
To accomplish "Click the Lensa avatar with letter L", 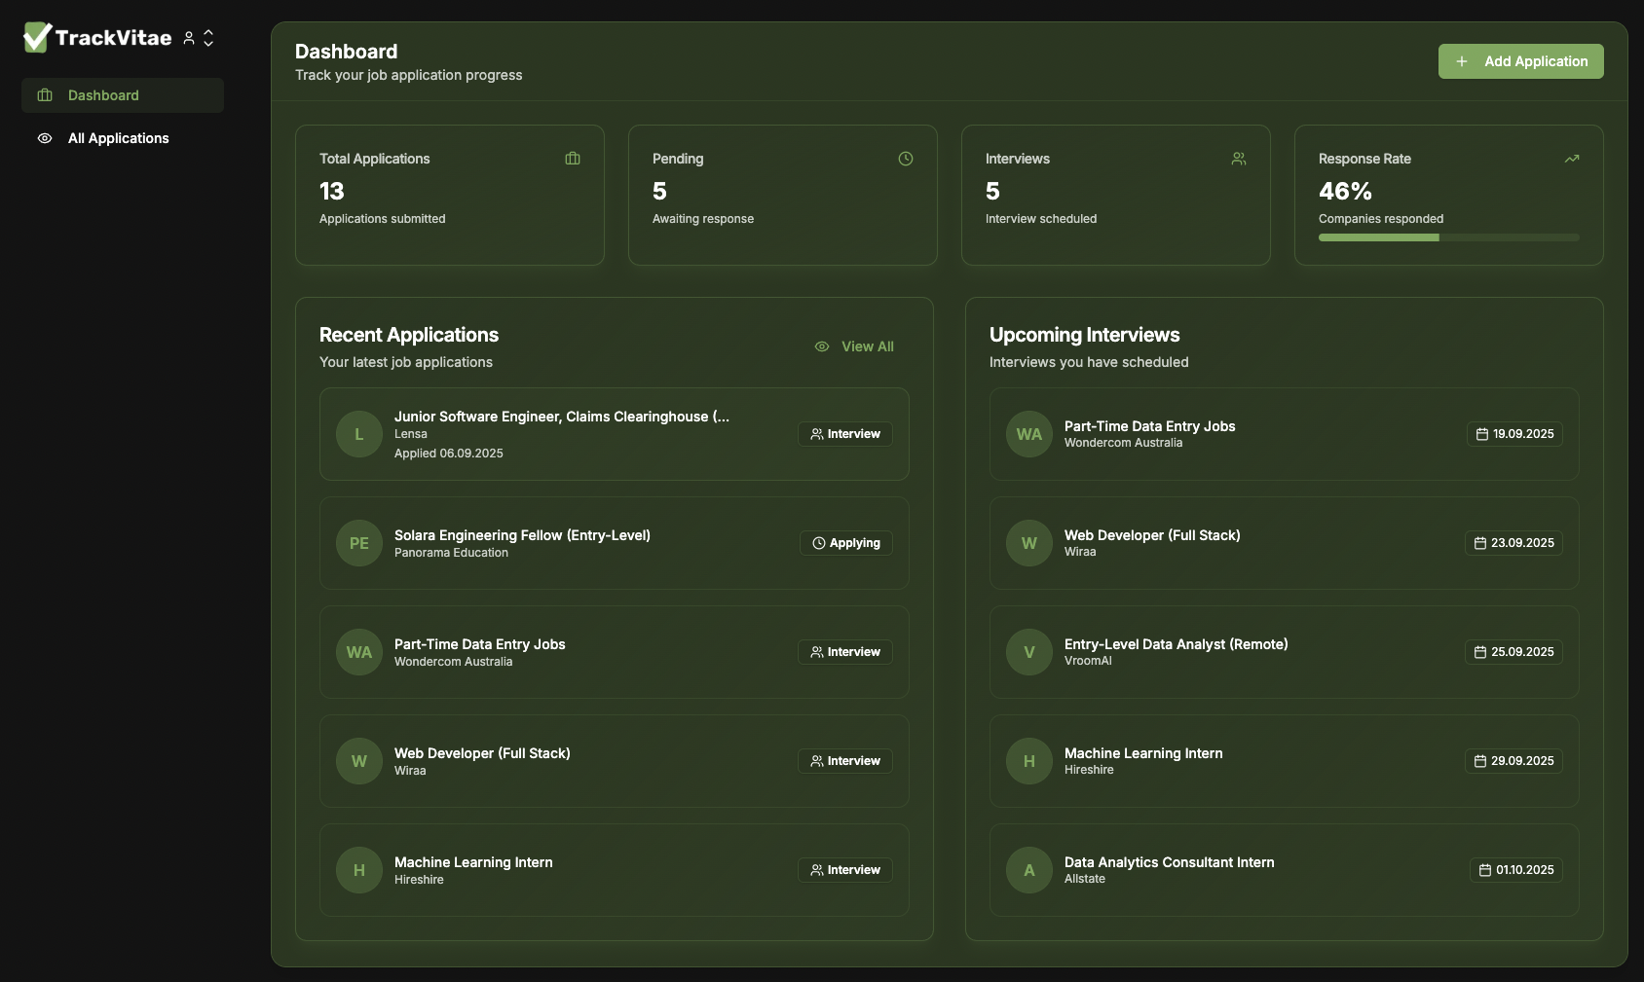I will coord(358,434).
